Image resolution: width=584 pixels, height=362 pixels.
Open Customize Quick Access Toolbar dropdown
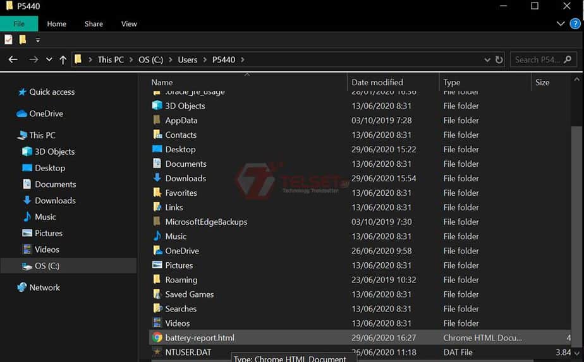click(37, 40)
